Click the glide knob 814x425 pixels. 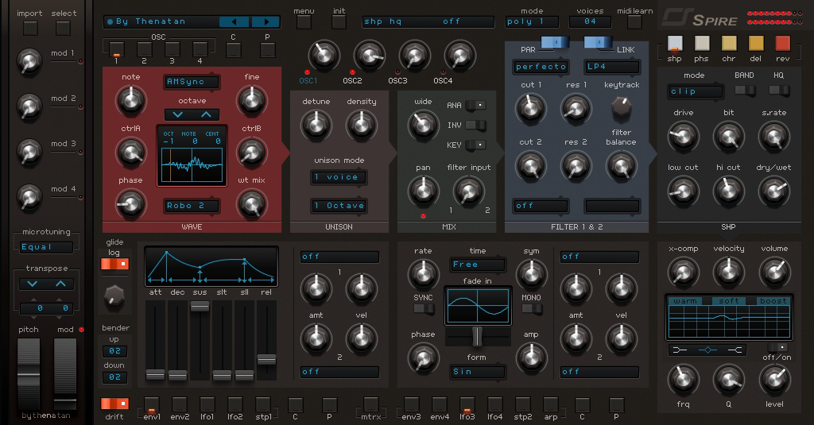(114, 296)
